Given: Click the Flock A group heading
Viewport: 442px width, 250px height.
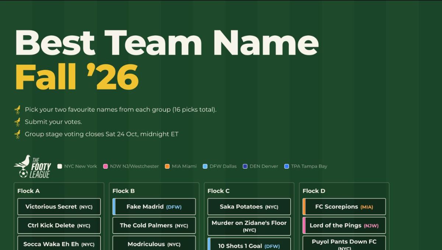Looking at the screenshot, I should [x=28, y=191].
